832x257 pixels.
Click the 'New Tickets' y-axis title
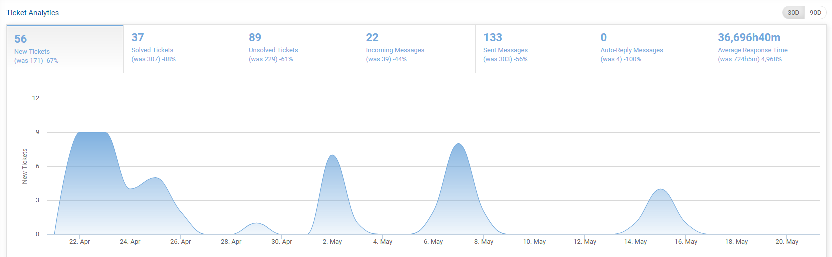(x=25, y=166)
